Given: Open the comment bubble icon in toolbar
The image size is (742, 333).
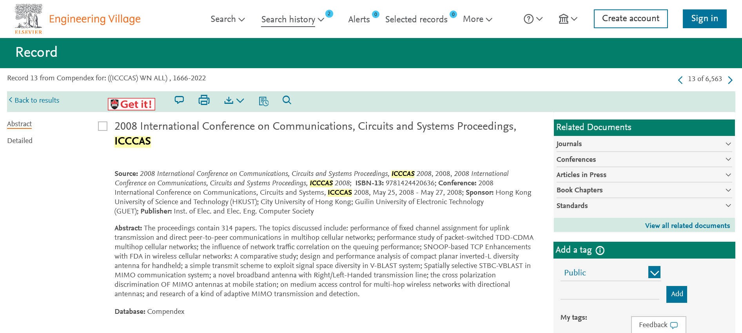Looking at the screenshot, I should [179, 100].
